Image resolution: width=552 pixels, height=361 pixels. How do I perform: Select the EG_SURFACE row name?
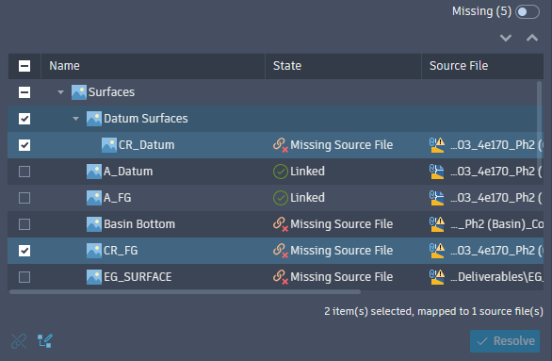coord(138,277)
